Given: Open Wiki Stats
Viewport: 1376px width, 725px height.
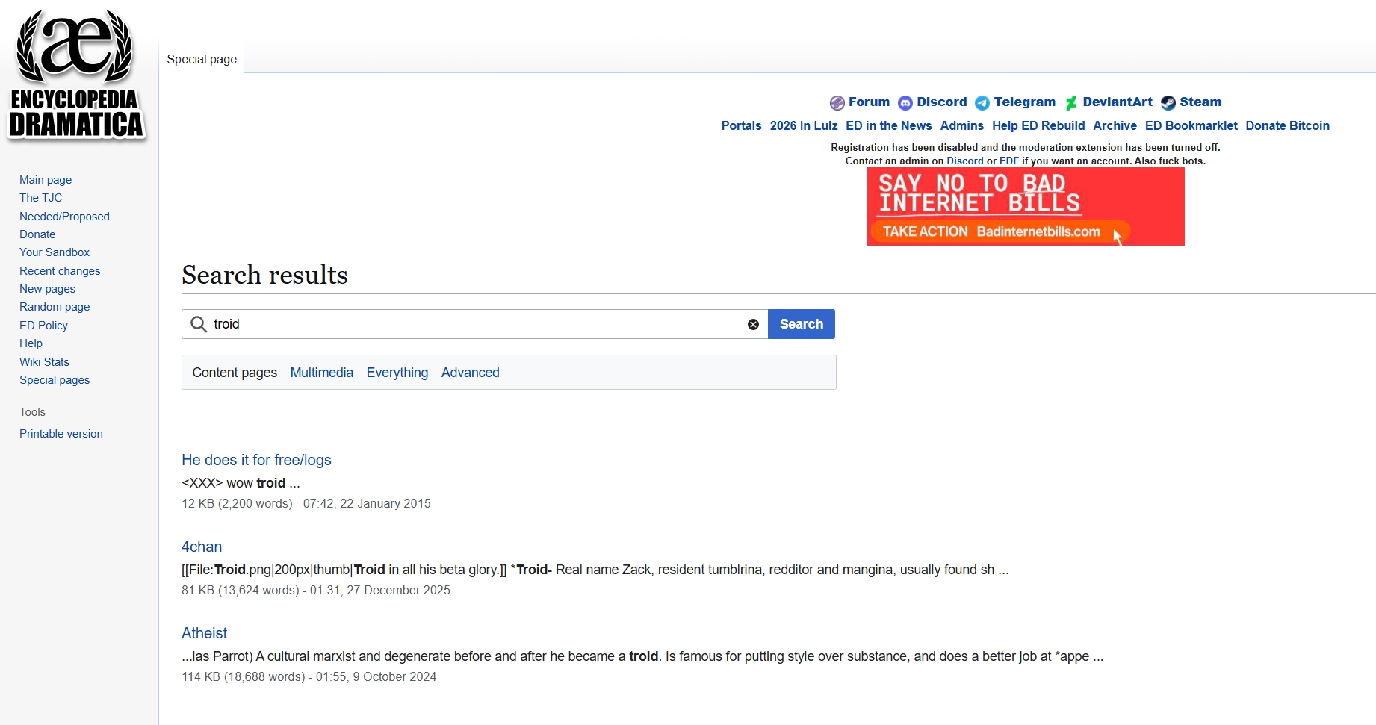Looking at the screenshot, I should pyautogui.click(x=44, y=362).
